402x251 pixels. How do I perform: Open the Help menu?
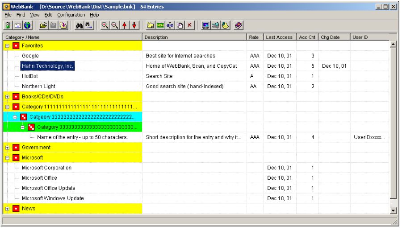click(x=94, y=15)
